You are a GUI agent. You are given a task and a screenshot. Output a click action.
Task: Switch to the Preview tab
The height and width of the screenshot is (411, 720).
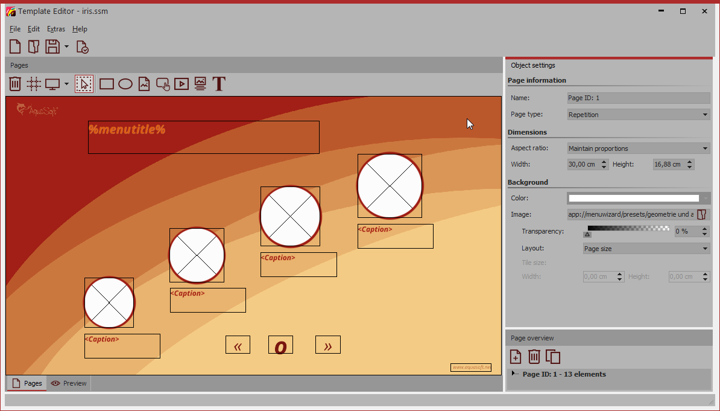tap(69, 383)
